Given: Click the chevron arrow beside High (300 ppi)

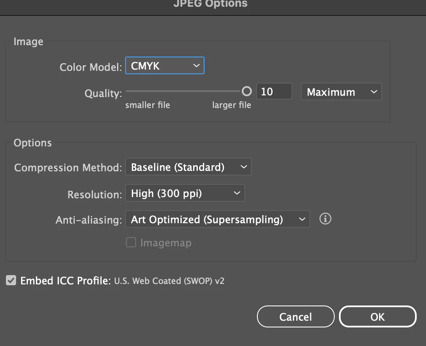Looking at the screenshot, I should point(237,193).
